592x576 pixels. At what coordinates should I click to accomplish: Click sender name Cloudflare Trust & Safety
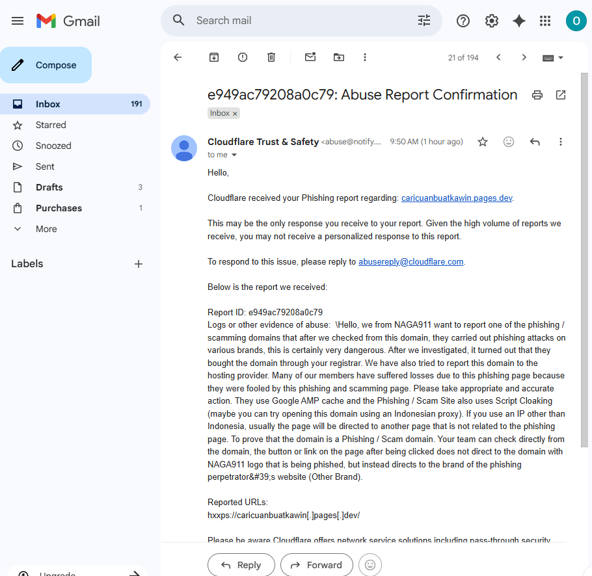tap(263, 142)
